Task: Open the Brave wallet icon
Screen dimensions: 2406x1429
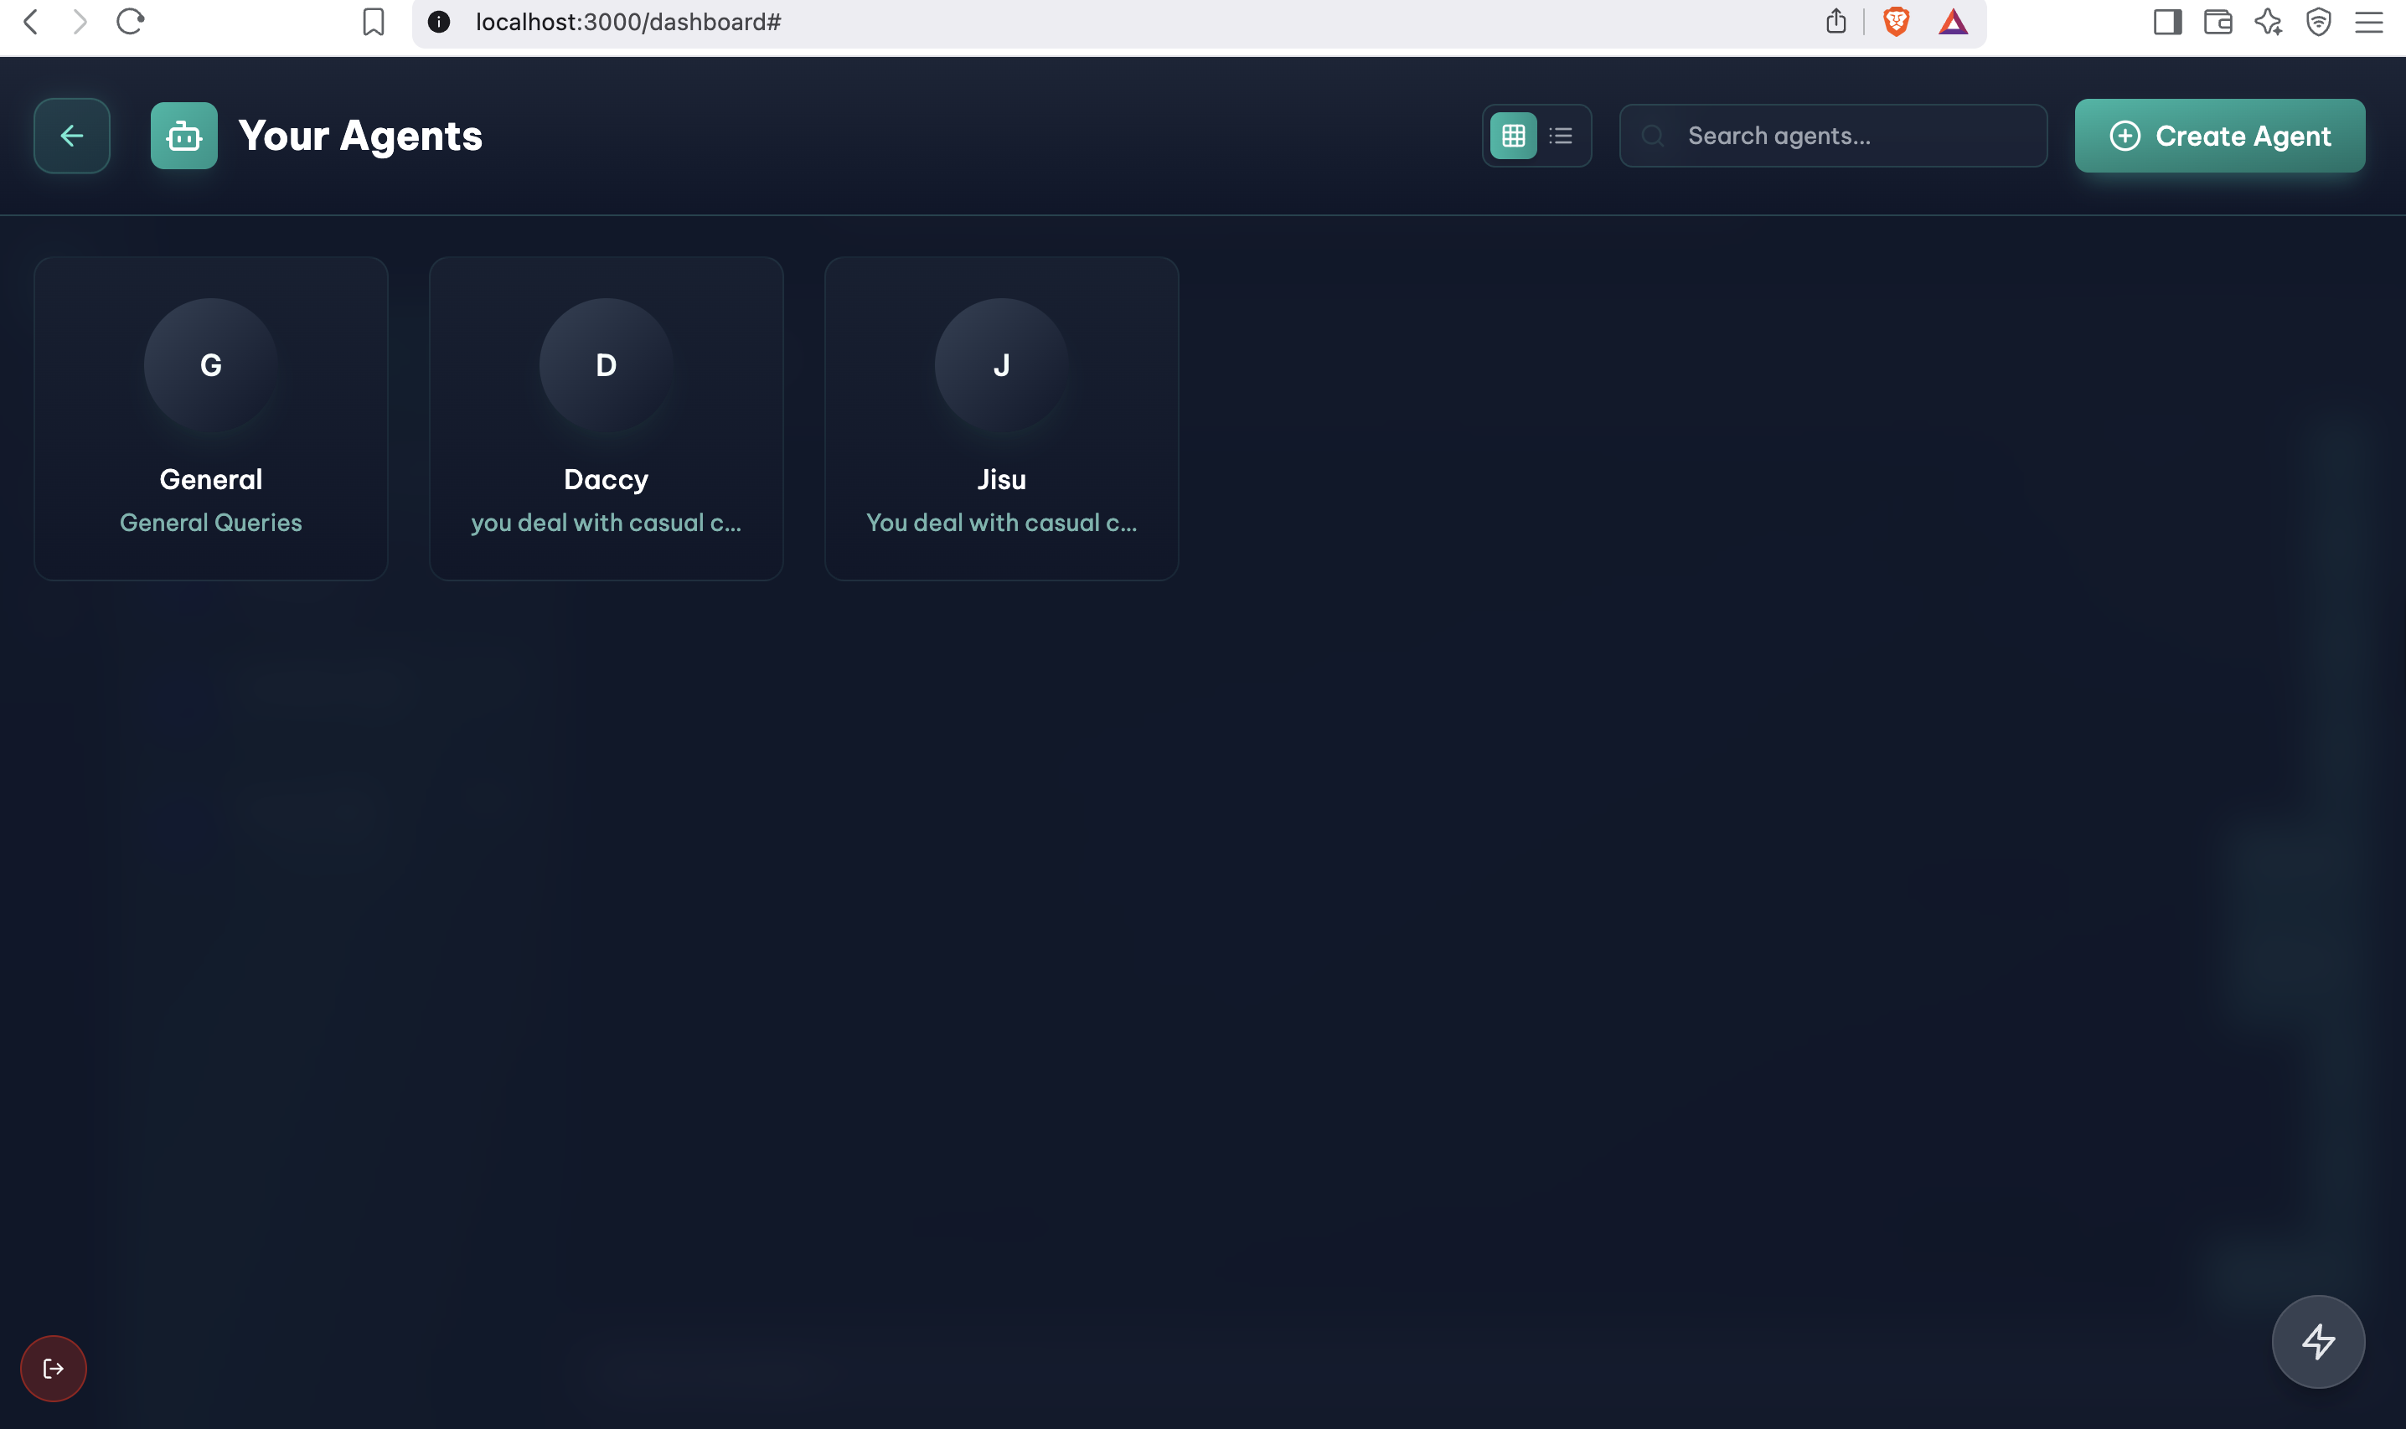Action: 2218,21
